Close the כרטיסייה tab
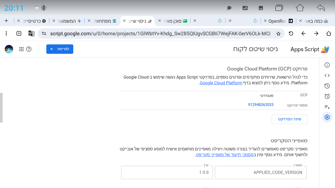Image resolution: width=335 pixels, height=188 pixels. [x=18, y=21]
